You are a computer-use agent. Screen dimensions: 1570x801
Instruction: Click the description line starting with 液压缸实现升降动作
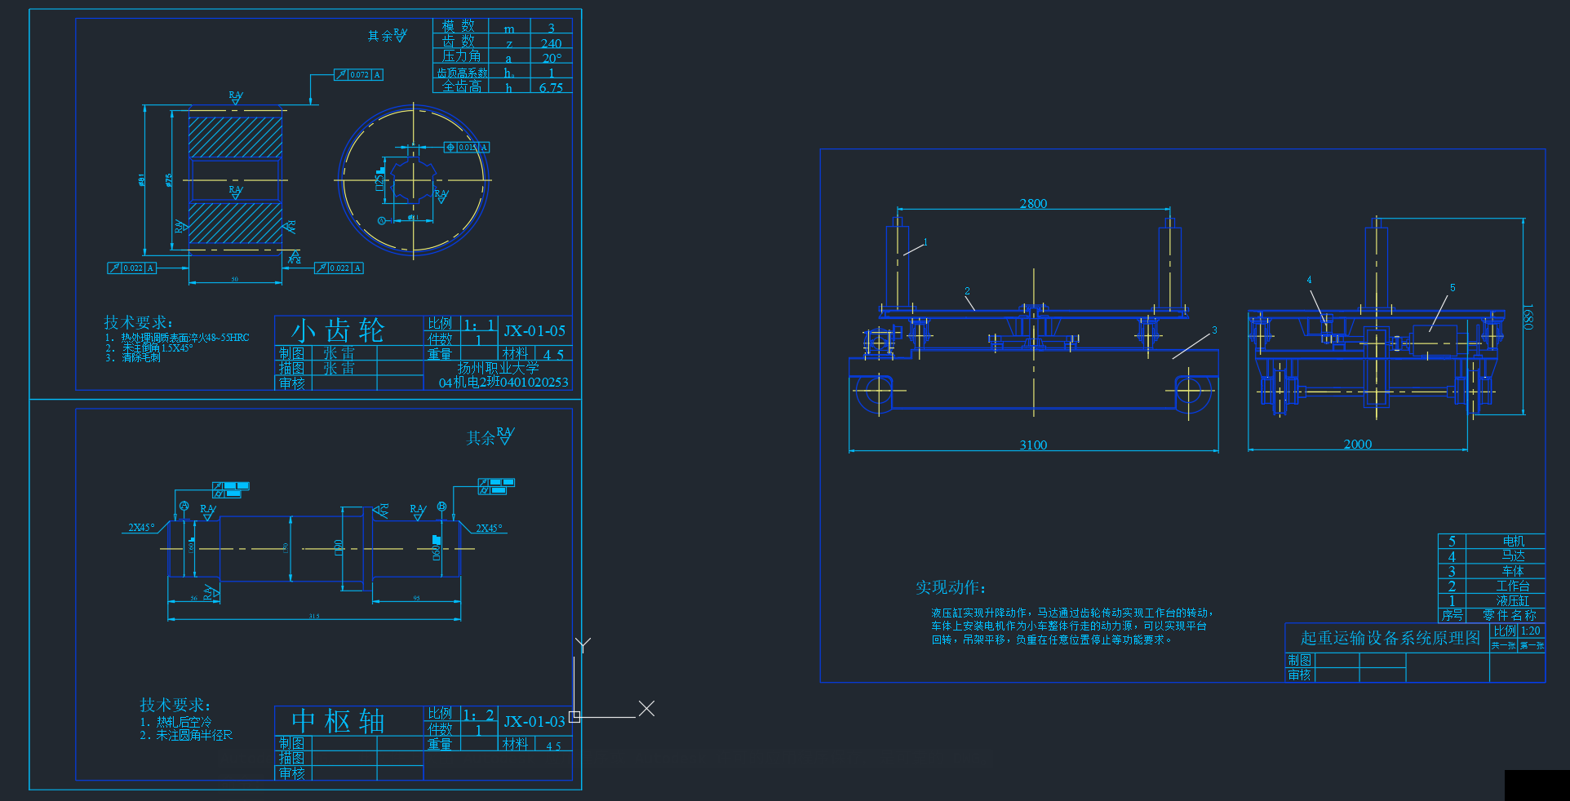pyautogui.click(x=1072, y=613)
